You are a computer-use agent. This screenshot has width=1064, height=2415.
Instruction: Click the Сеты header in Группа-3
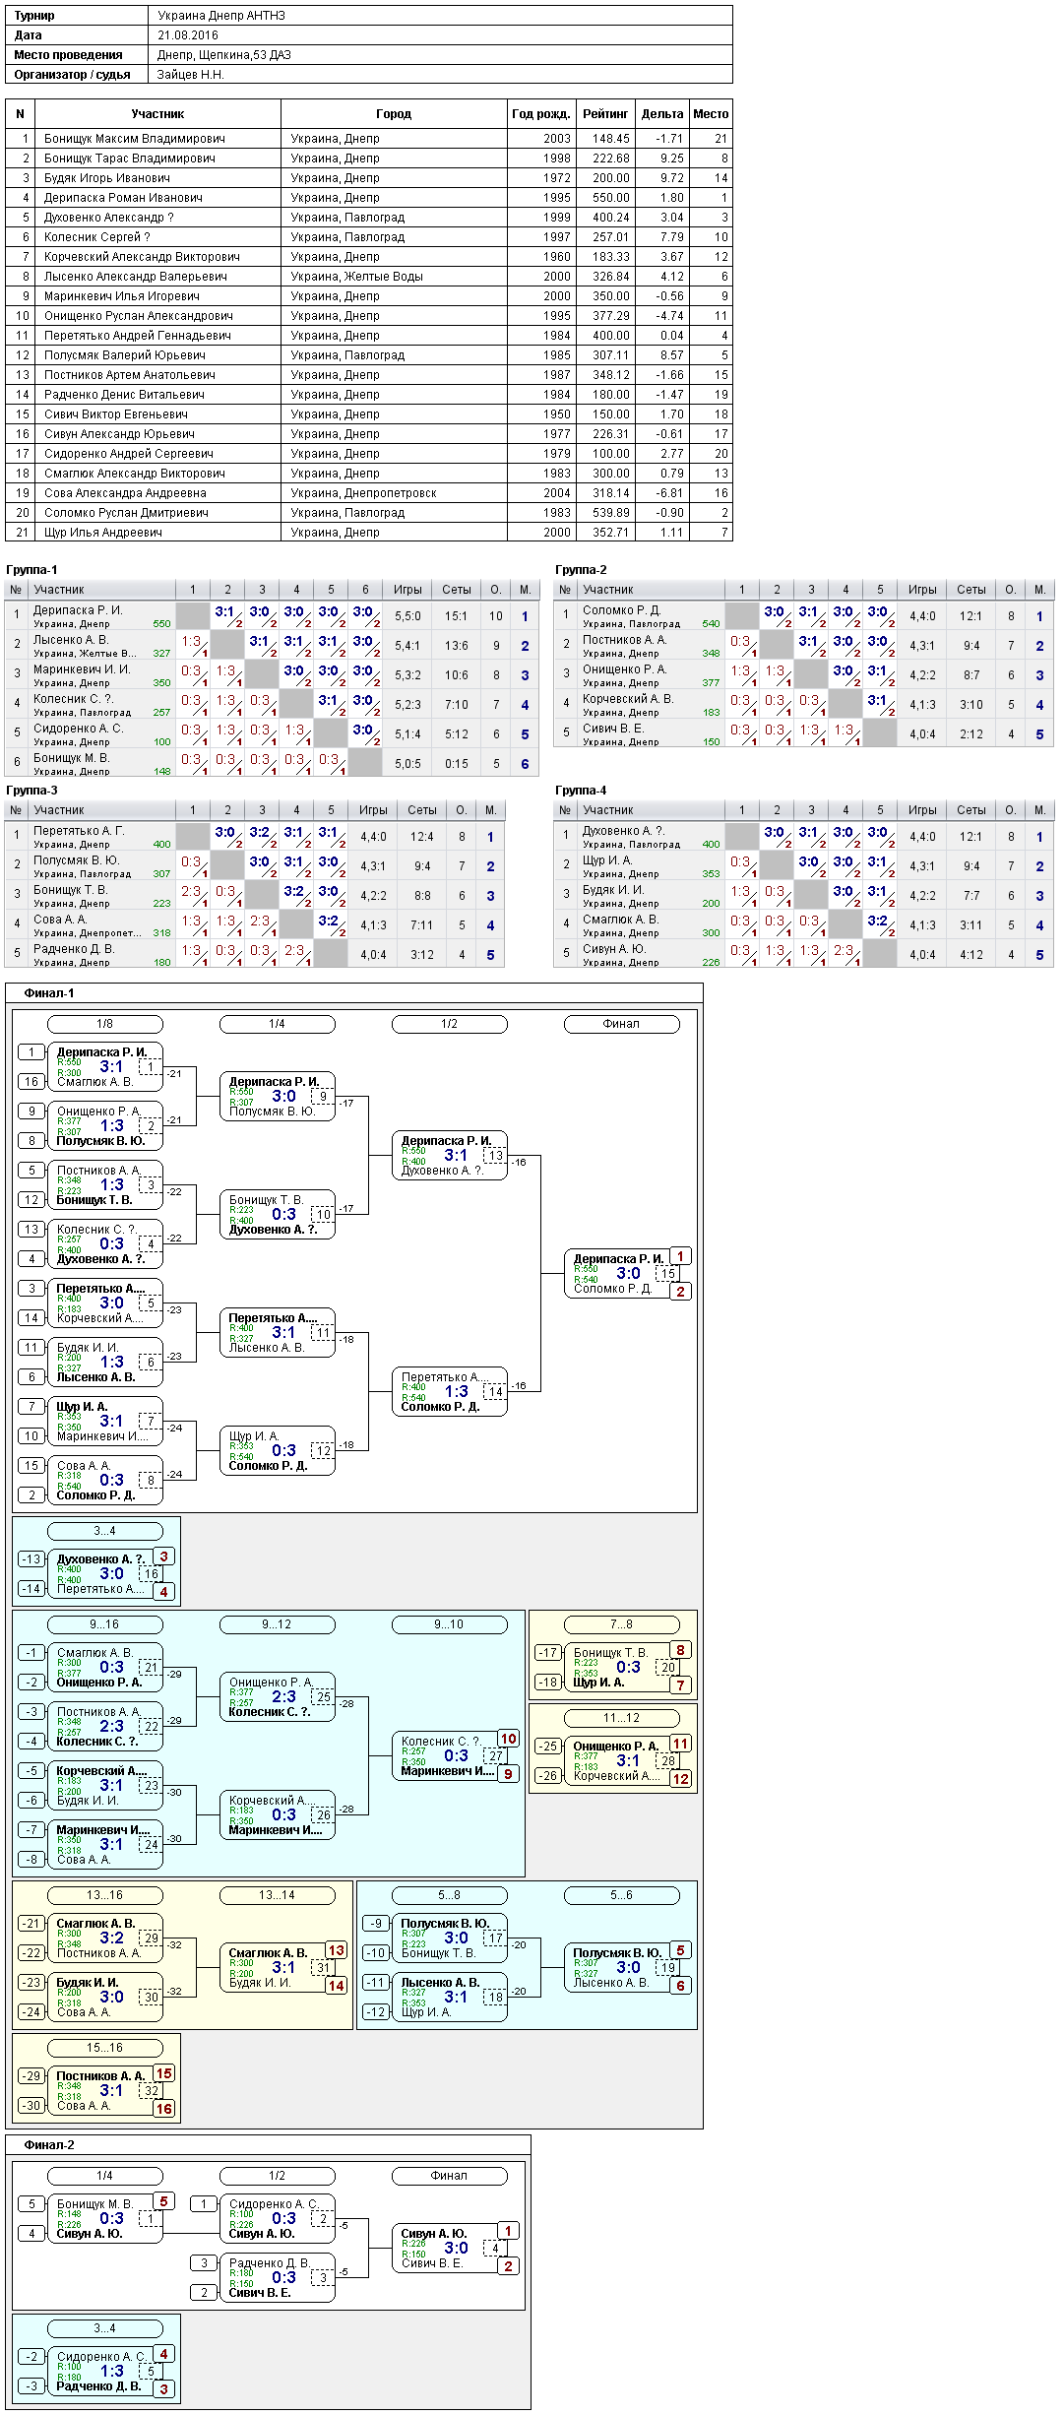[422, 810]
